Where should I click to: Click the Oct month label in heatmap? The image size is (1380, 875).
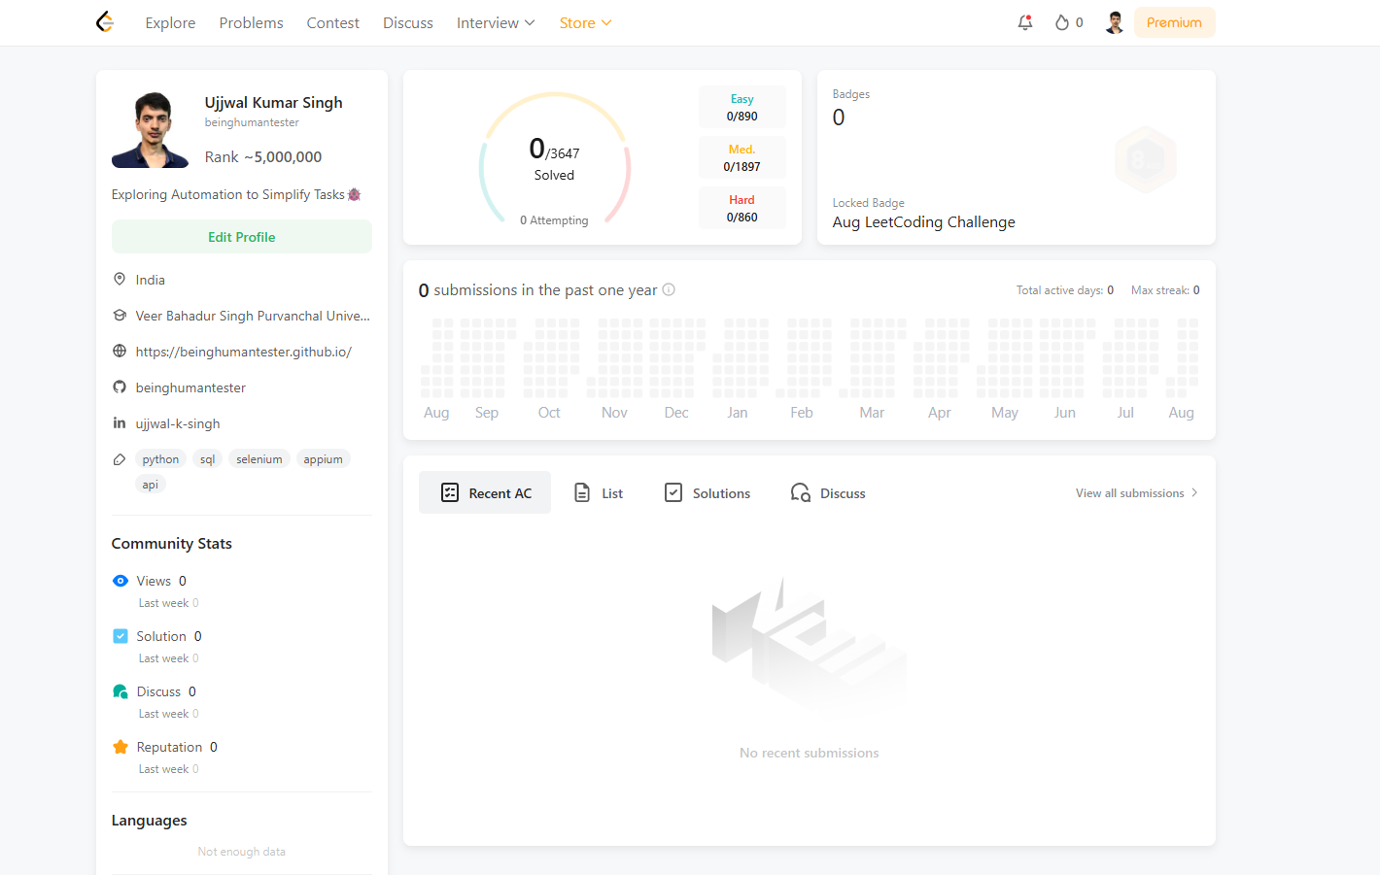click(x=549, y=412)
